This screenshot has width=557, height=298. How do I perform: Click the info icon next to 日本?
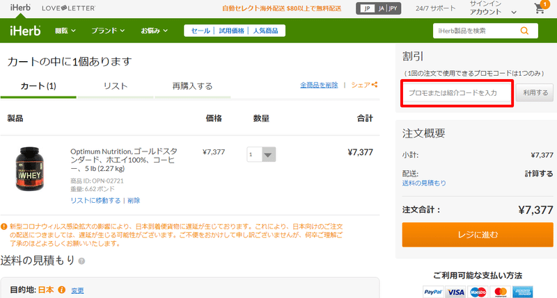62,290
